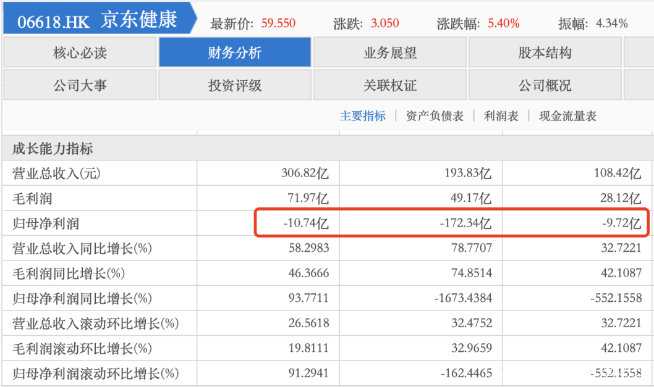Screen dimensions: 654x387
Task: Click the 营业总收入(元) row label
Action: point(56,173)
